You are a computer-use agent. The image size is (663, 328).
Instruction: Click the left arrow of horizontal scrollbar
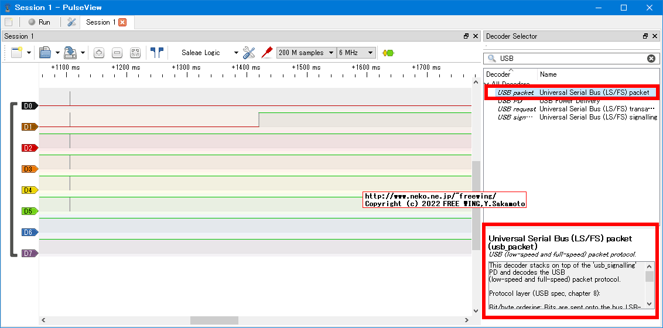pos(43,320)
